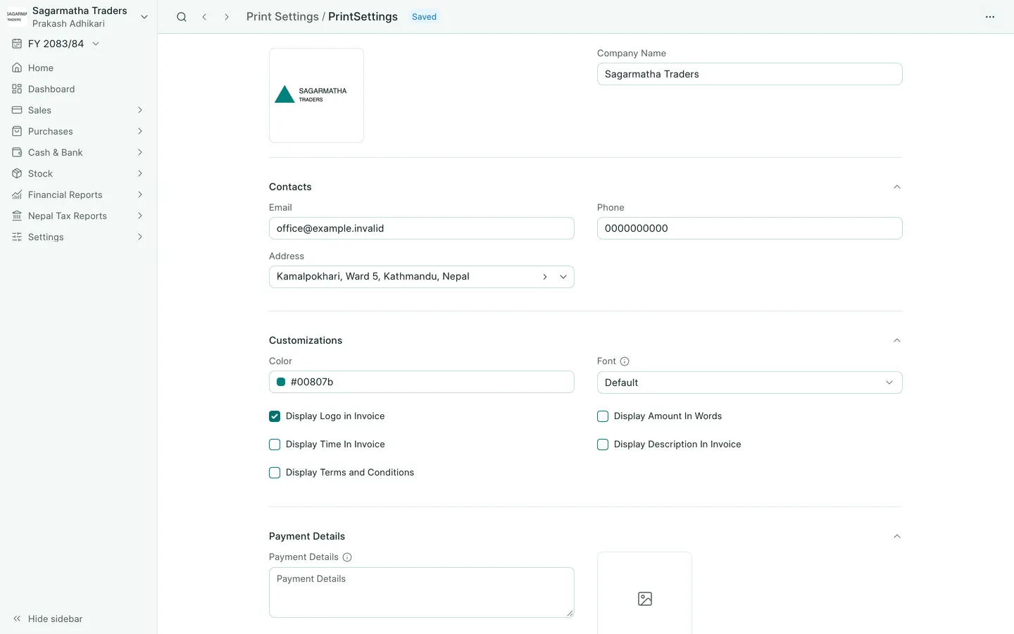The height and width of the screenshot is (634, 1014).
Task: Collapse the Customizations section
Action: click(x=897, y=340)
